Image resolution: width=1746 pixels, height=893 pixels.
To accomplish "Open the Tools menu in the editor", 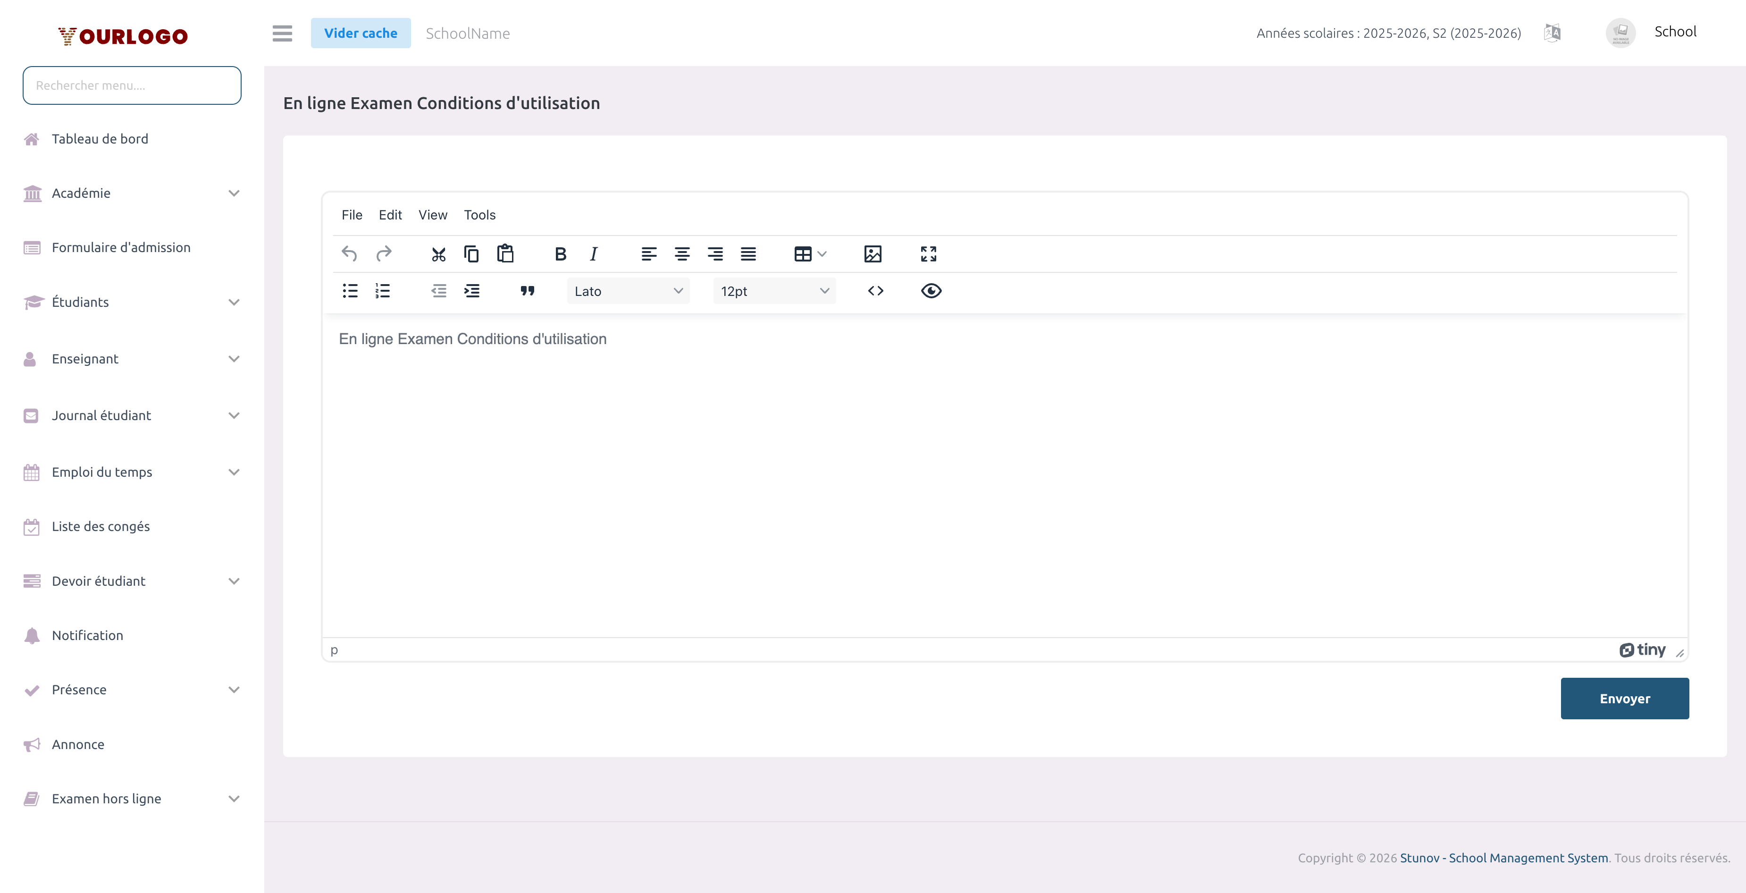I will [x=479, y=215].
